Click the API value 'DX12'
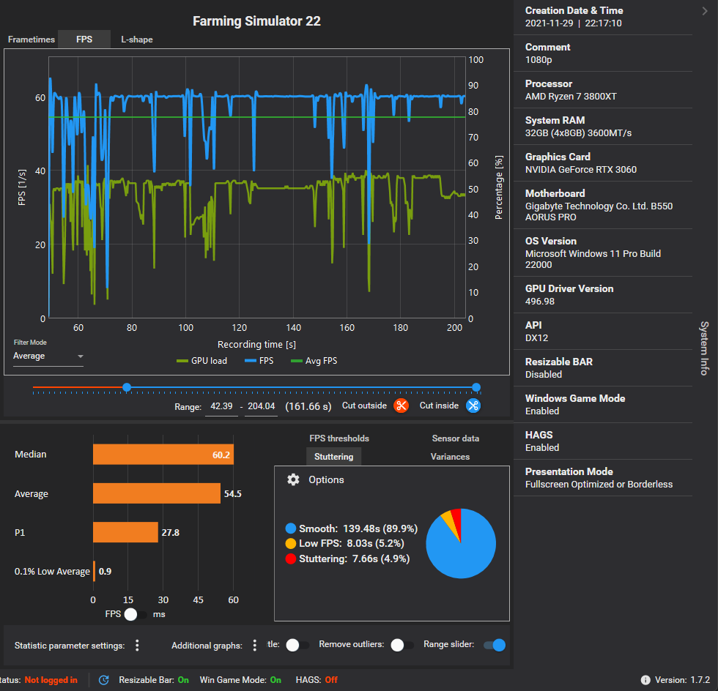The image size is (718, 691). (x=536, y=338)
